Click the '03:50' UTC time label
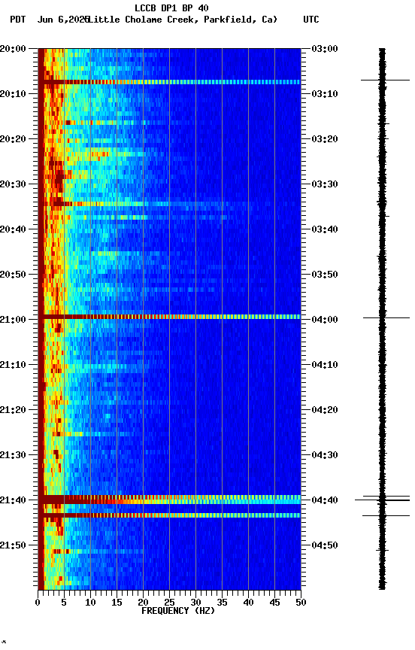This screenshot has height=650, width=415. click(x=325, y=275)
